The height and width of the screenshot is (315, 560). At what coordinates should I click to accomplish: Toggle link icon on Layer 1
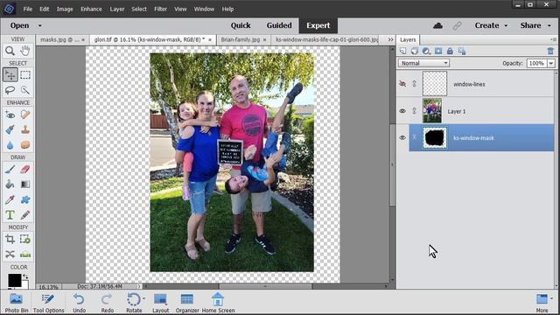pos(414,111)
